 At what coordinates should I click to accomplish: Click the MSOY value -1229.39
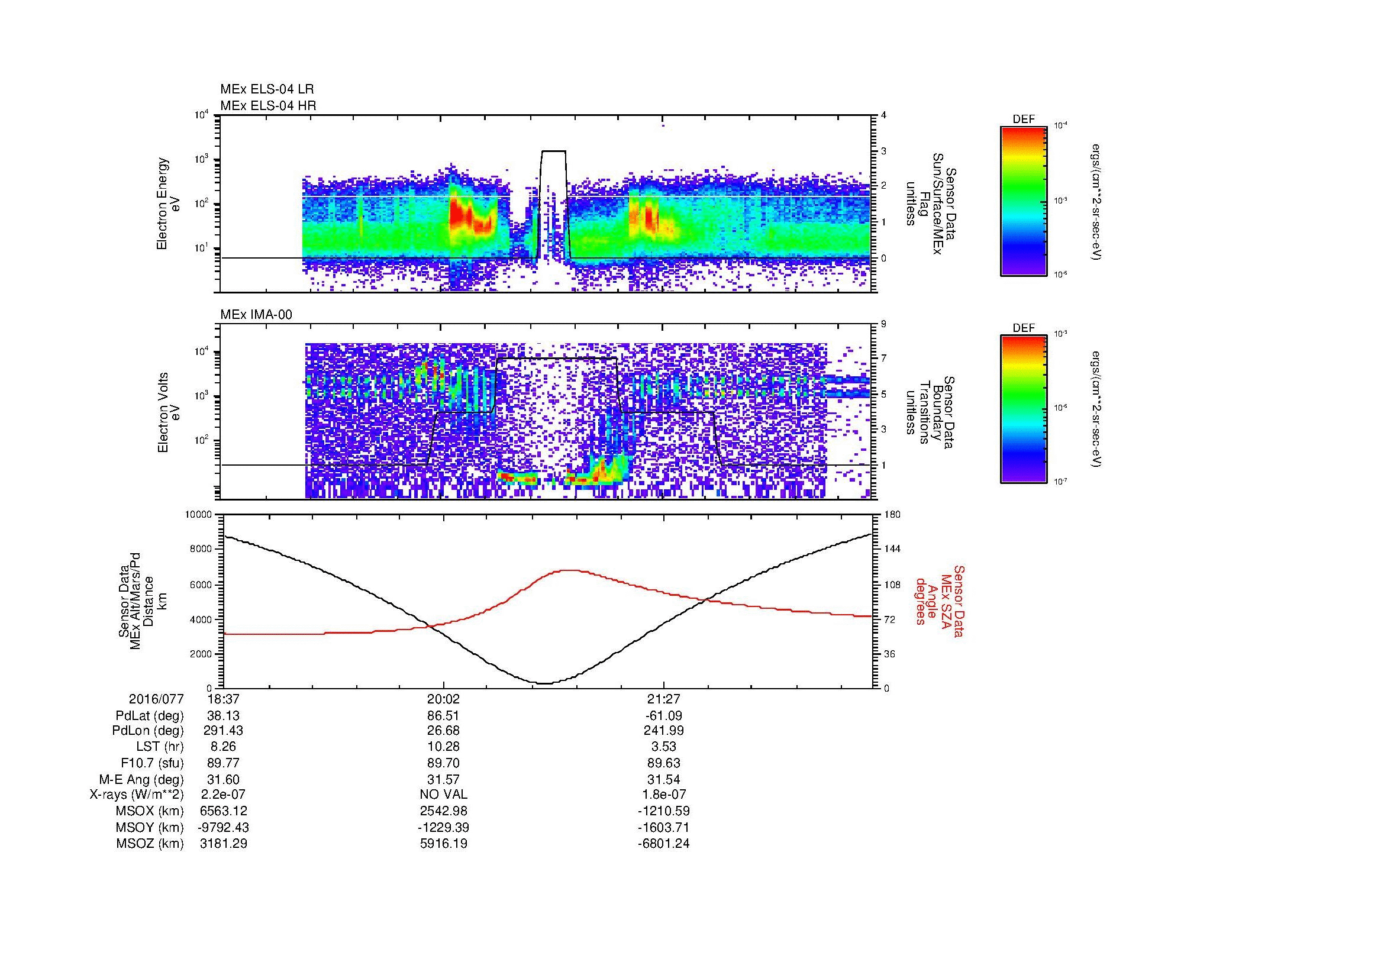[x=444, y=827]
